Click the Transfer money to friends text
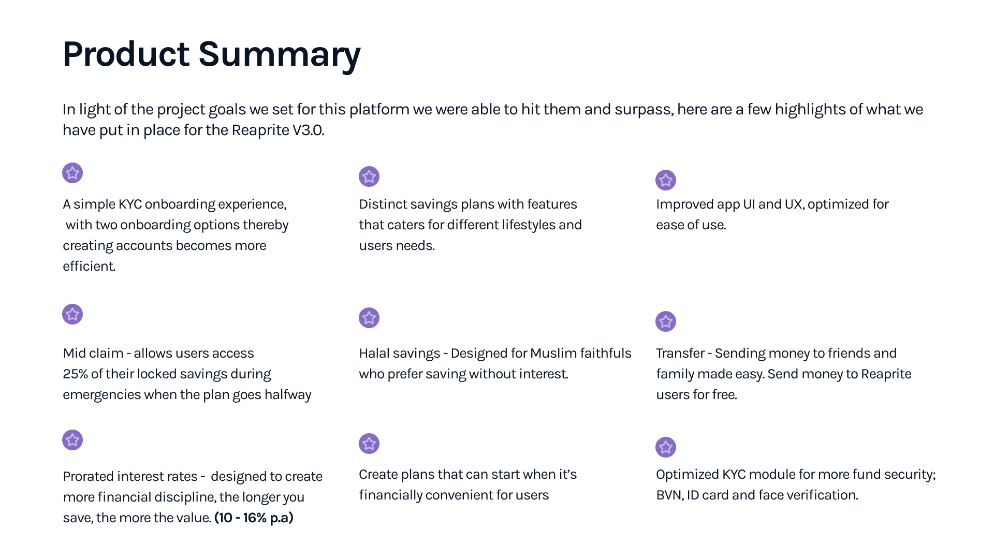The width and height of the screenshot is (994, 559). coord(783,374)
